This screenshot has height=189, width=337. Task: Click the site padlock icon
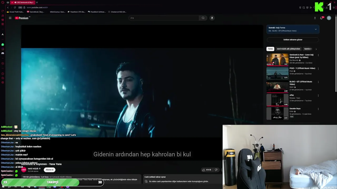pyautogui.click(x=24, y=7)
